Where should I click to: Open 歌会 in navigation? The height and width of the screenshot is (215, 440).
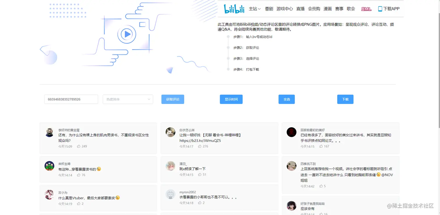(351, 9)
